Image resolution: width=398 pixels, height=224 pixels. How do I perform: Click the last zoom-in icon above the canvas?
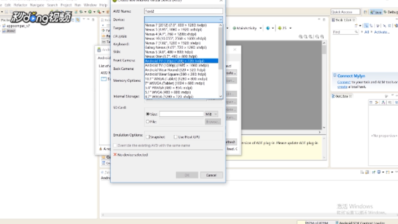[322, 37]
